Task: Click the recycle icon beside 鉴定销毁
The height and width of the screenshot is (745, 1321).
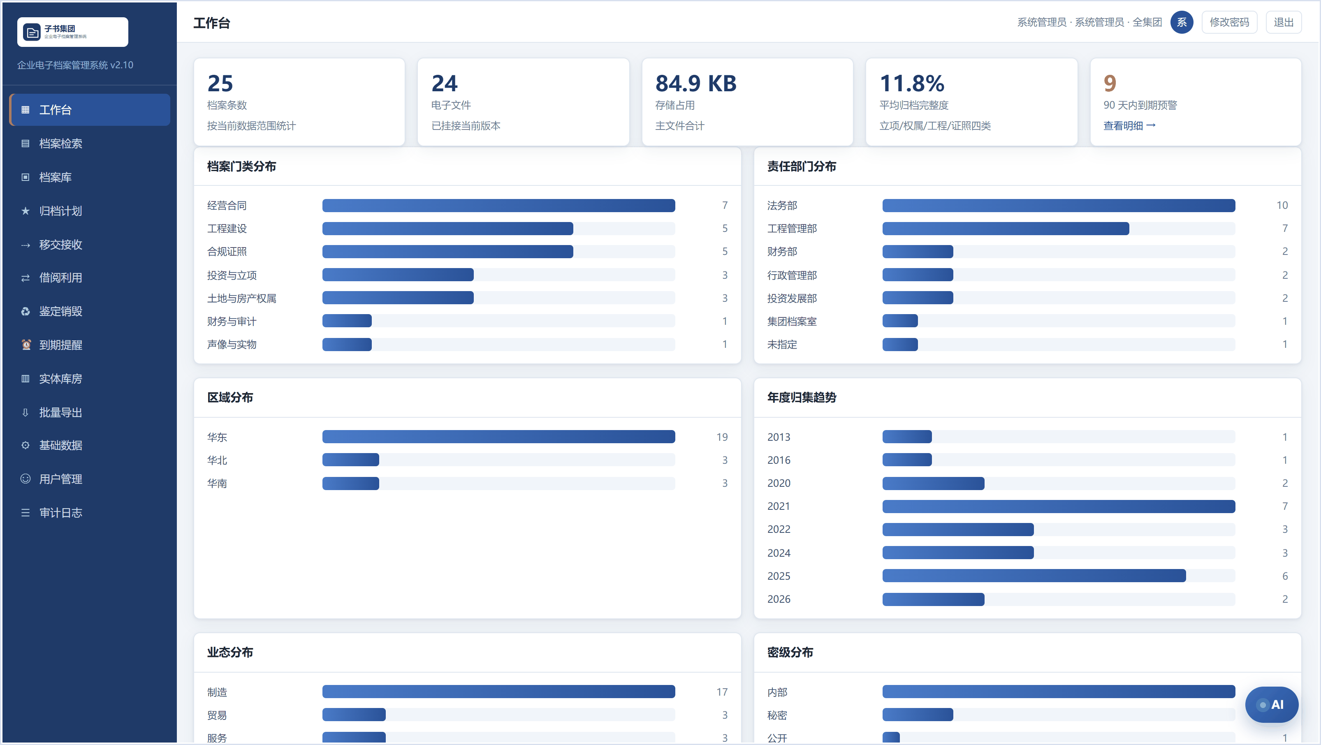Action: coord(25,311)
